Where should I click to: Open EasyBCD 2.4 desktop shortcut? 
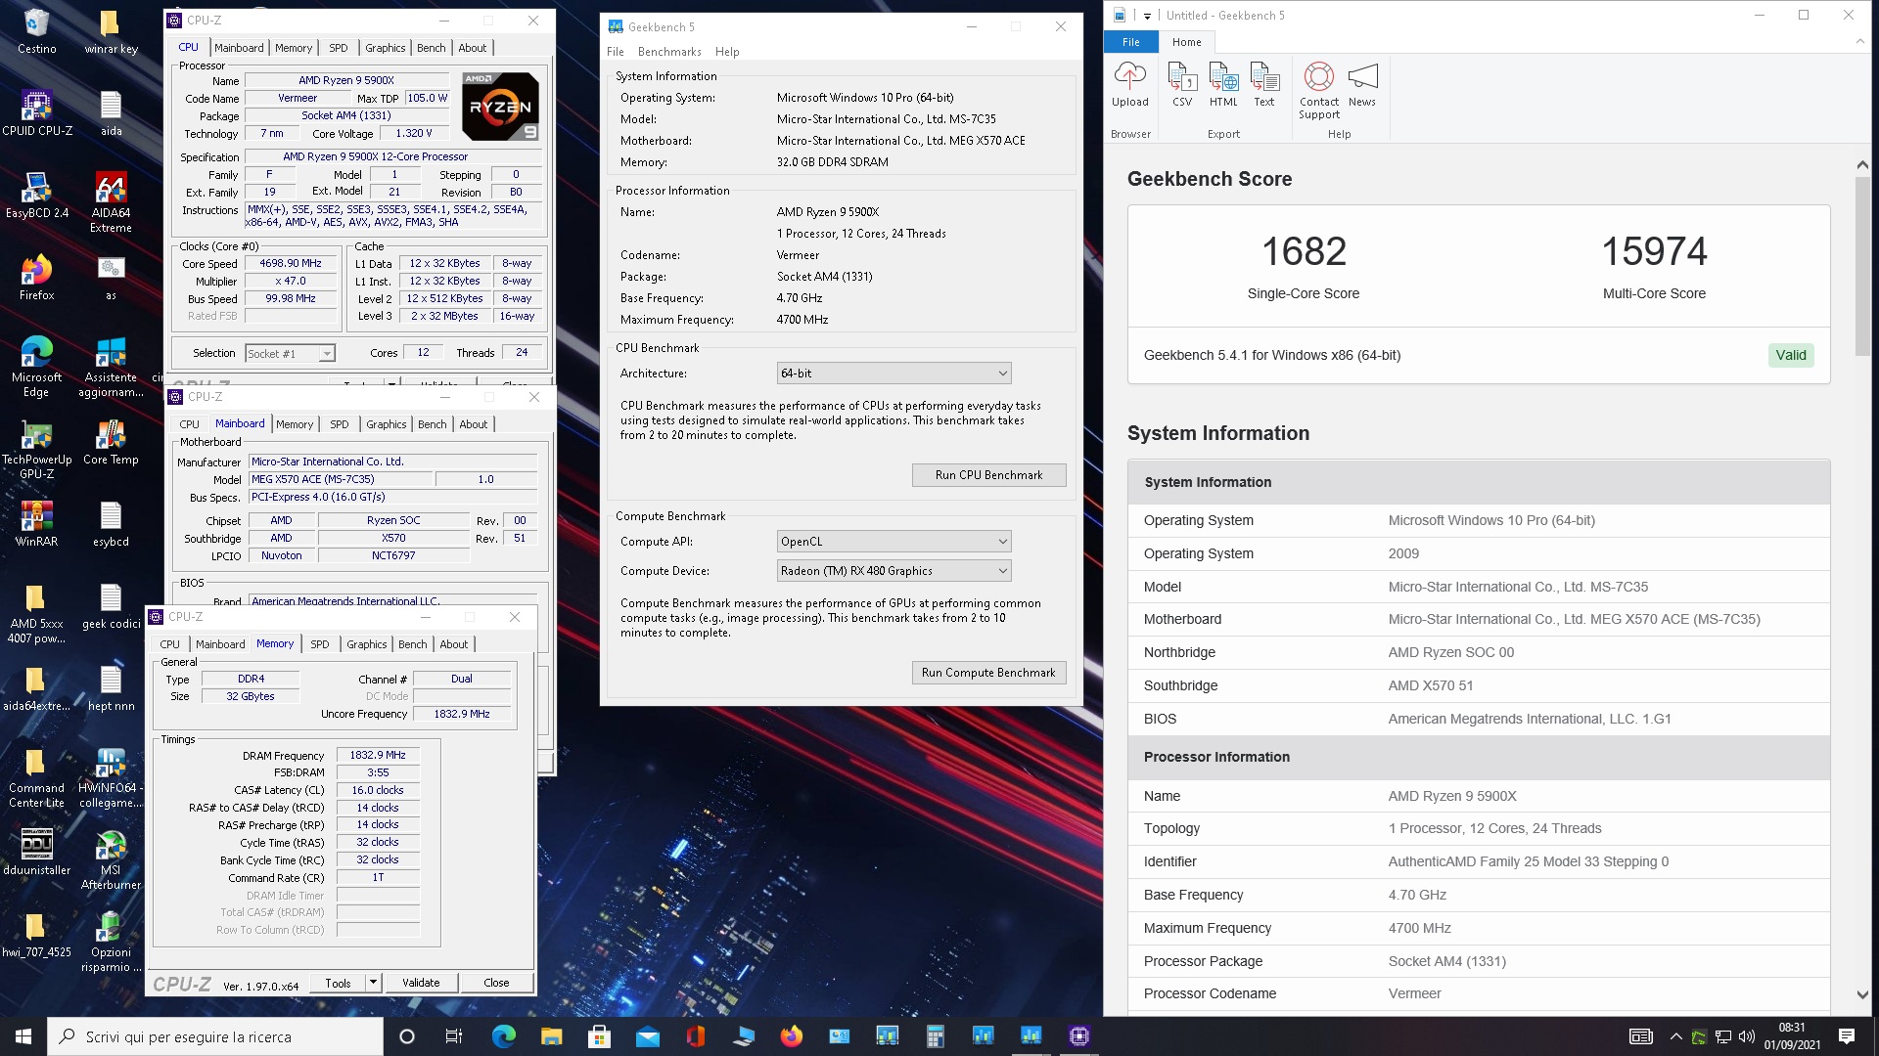36,196
